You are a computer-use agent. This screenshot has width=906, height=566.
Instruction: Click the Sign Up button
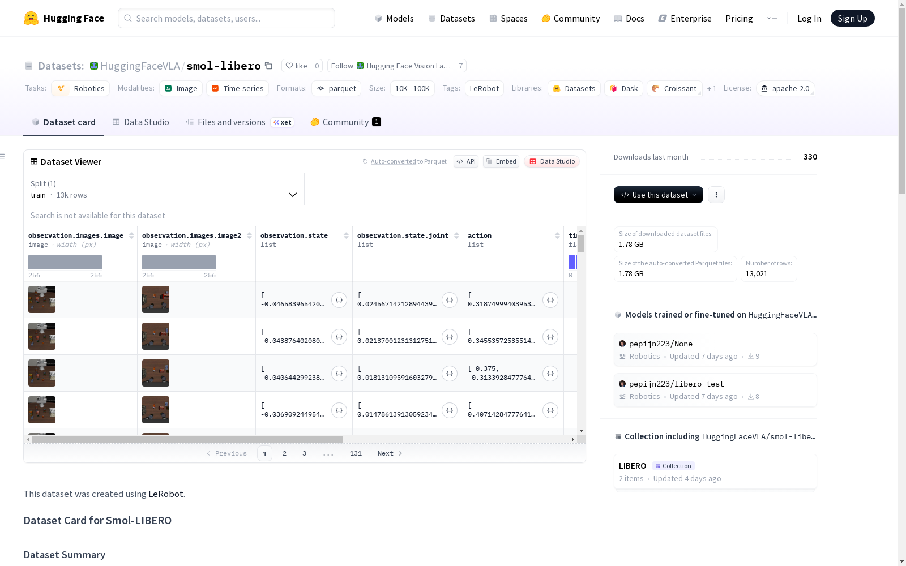click(x=853, y=18)
